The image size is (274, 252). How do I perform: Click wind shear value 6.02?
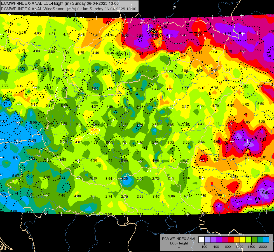point(79,124)
